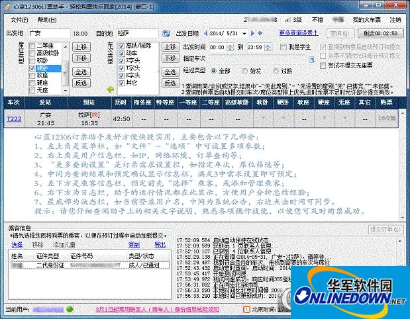Image resolution: width=410 pixels, height=319 pixels.
Task: Click 导出 passenger link
Action: tap(160, 245)
